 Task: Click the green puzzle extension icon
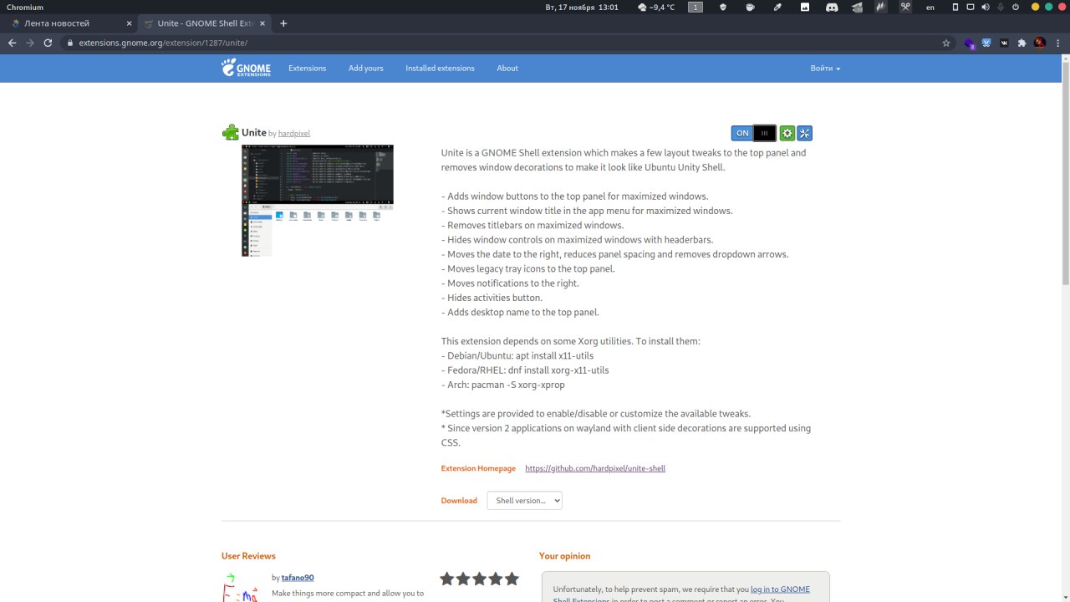(x=230, y=132)
